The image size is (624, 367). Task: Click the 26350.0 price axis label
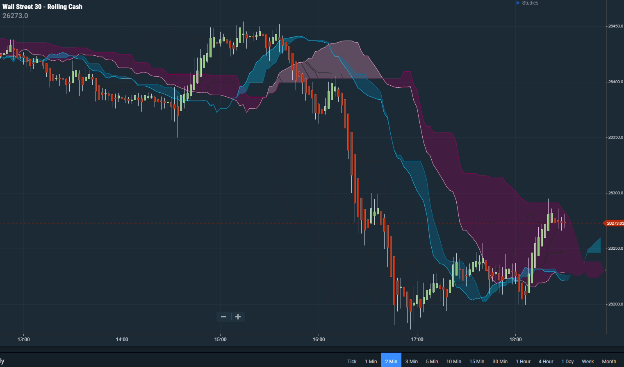[x=615, y=137]
